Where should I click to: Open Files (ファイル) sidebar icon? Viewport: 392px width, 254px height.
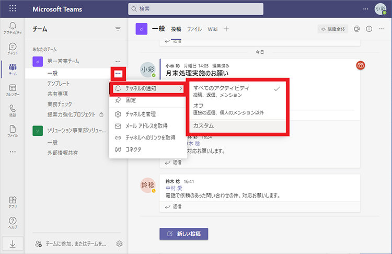[x=13, y=132]
